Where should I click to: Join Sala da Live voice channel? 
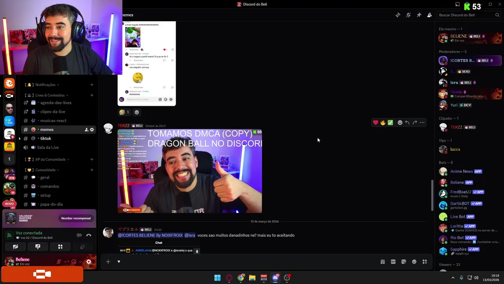coord(58,148)
